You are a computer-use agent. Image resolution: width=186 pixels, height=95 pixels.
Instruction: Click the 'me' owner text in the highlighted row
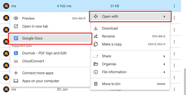click(x=14, y=6)
